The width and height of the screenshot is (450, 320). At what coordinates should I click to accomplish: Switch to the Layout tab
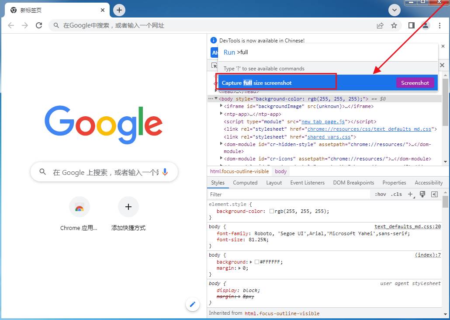274,183
